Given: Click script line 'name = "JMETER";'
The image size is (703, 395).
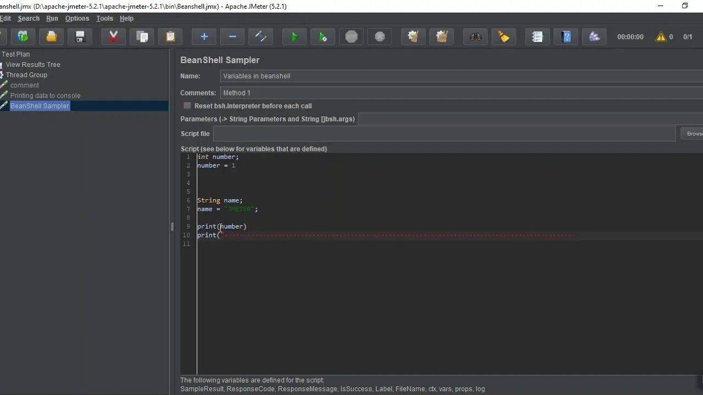Looking at the screenshot, I should 227,209.
